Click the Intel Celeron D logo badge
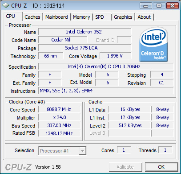181x174 pixels. (x=154, y=44)
